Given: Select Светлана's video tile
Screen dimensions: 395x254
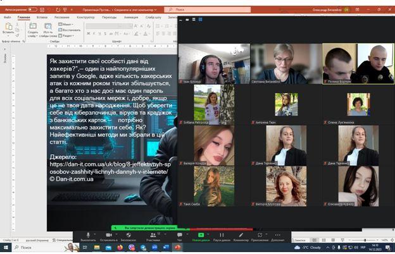Looking at the screenshot, I should pyautogui.click(x=286, y=64).
